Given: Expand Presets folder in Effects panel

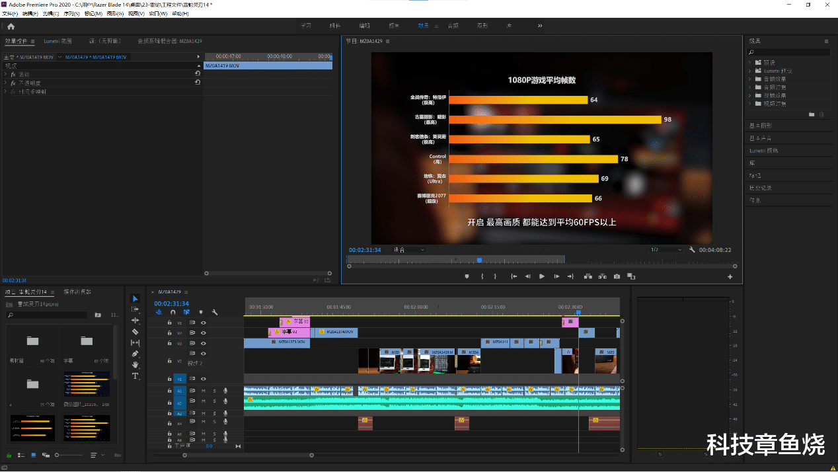Looking at the screenshot, I should pyautogui.click(x=750, y=63).
